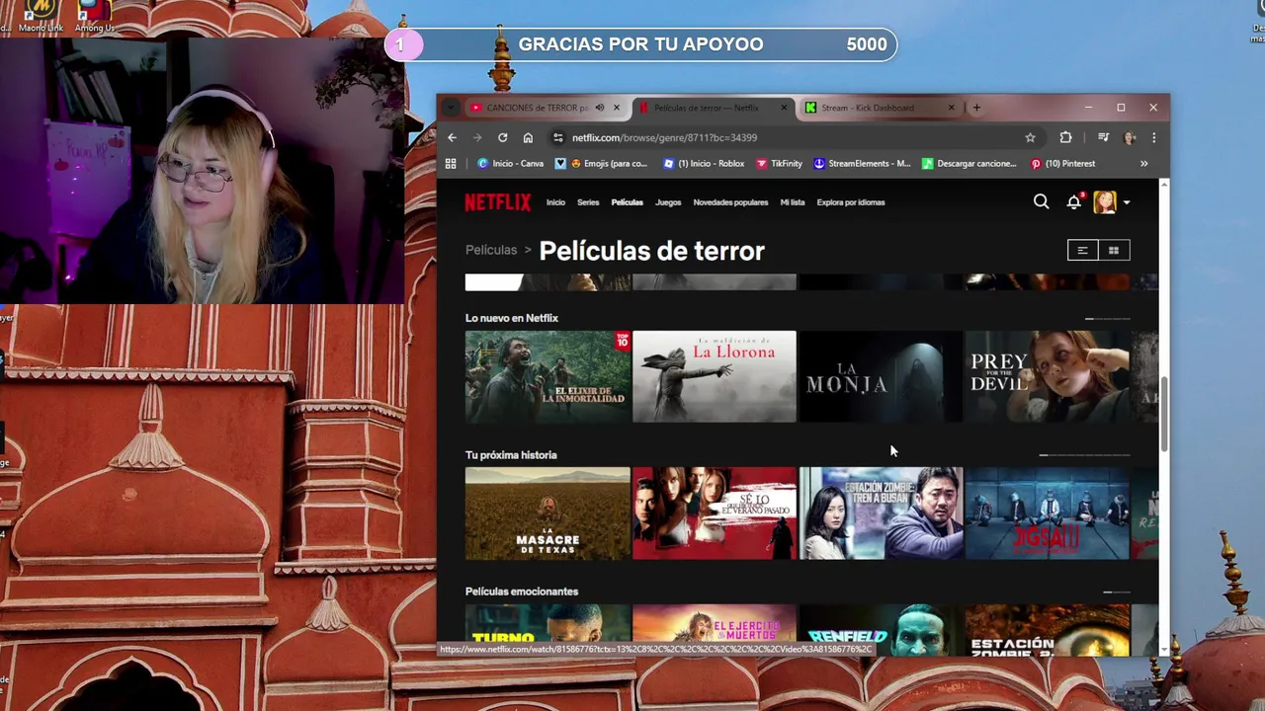Open the Inicio - Canva bookmark

pyautogui.click(x=510, y=163)
